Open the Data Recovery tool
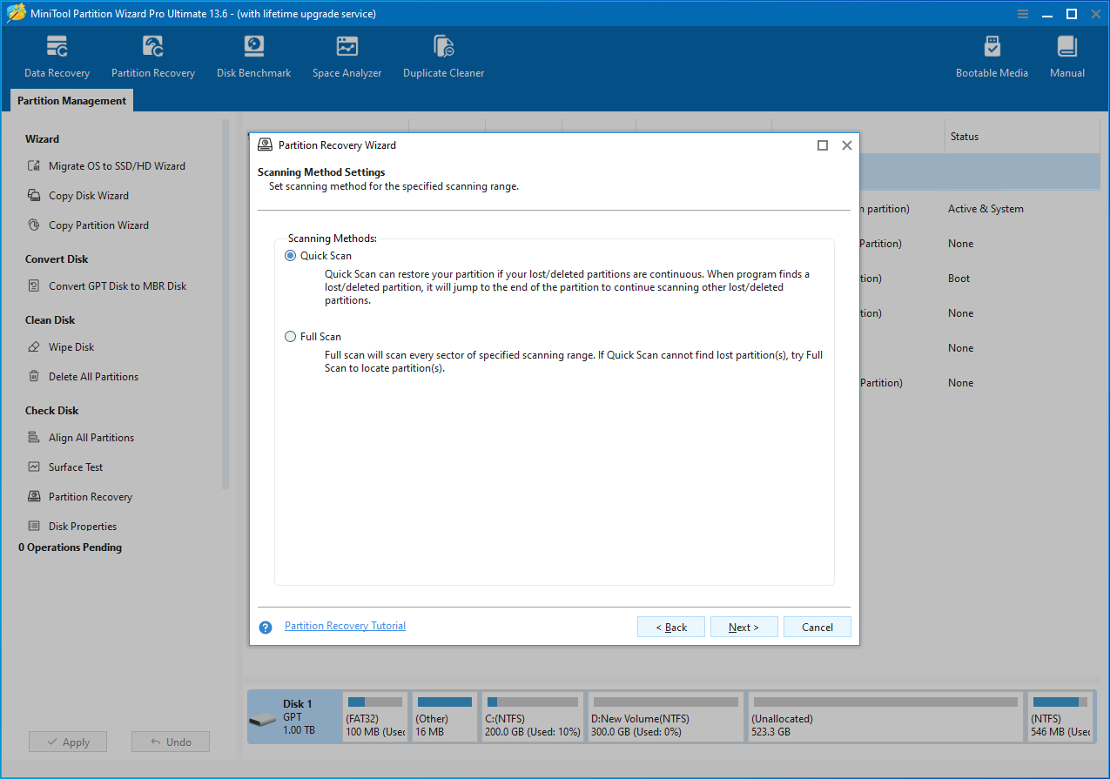This screenshot has width=1110, height=779. click(x=57, y=54)
